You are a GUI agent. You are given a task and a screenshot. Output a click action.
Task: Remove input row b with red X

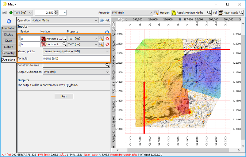(107, 44)
